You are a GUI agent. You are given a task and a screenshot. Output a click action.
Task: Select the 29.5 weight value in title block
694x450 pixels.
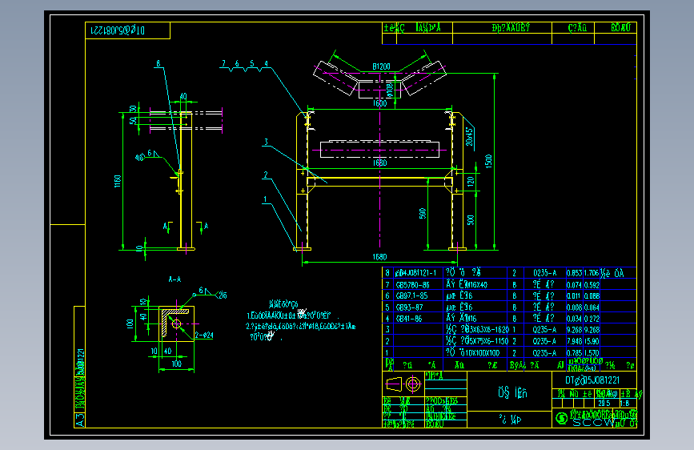tap(604, 404)
